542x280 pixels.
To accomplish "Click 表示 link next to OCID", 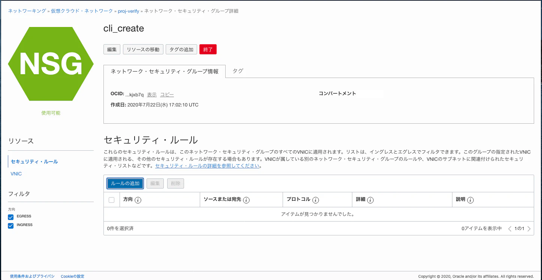I will pos(152,95).
